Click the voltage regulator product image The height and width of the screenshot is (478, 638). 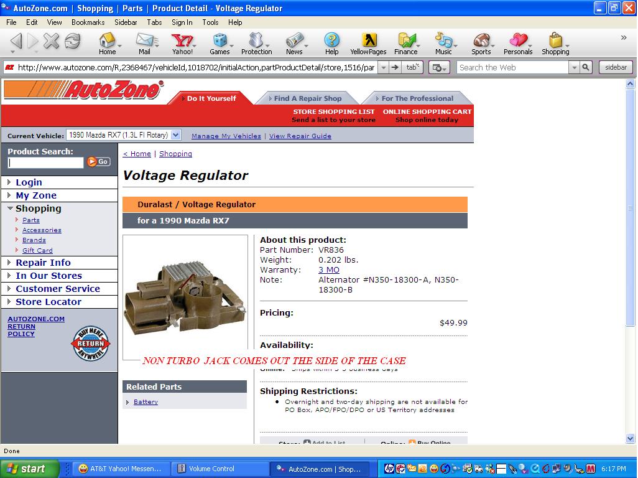coord(185,297)
